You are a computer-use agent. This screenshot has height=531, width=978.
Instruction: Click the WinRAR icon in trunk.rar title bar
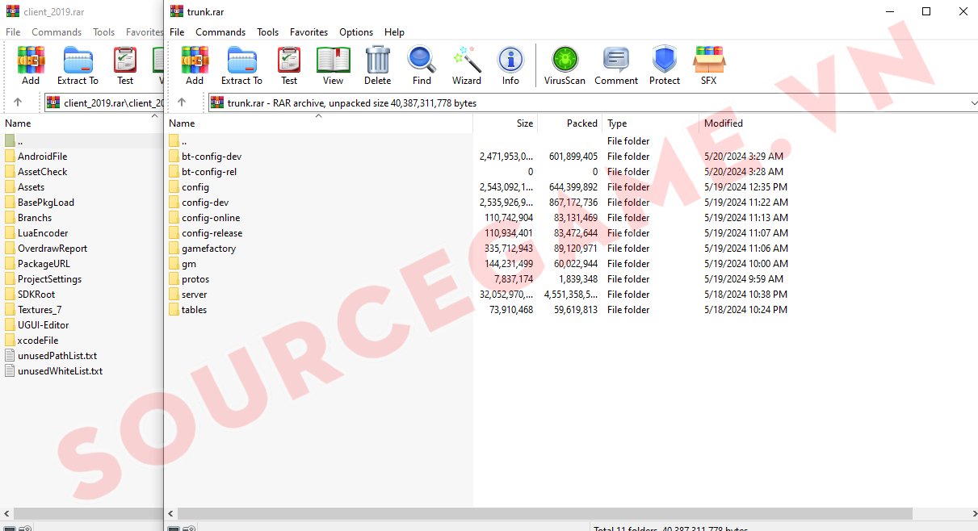[177, 11]
